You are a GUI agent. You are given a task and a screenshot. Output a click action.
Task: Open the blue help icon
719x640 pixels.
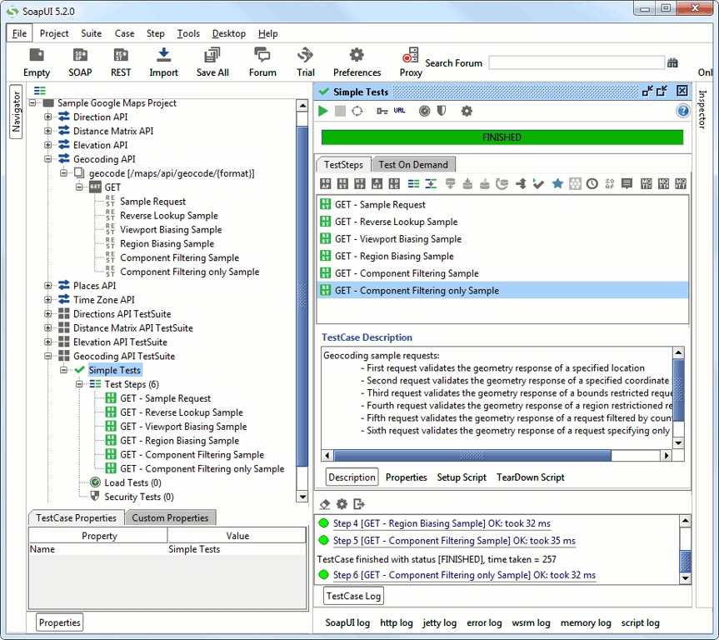(x=683, y=111)
